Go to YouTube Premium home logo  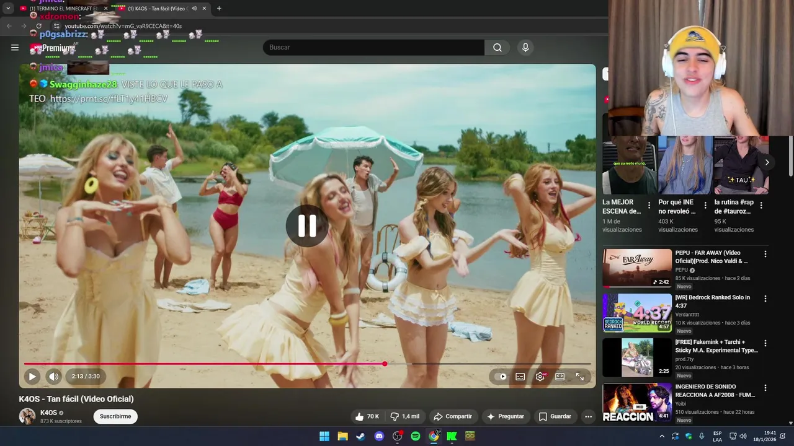52,48
